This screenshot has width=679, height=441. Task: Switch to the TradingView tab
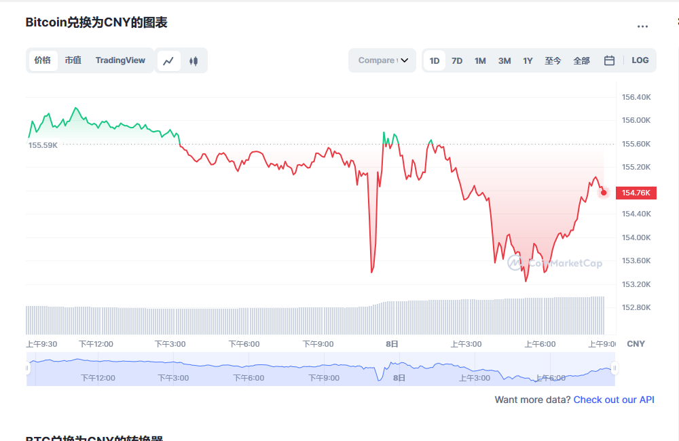(x=120, y=60)
